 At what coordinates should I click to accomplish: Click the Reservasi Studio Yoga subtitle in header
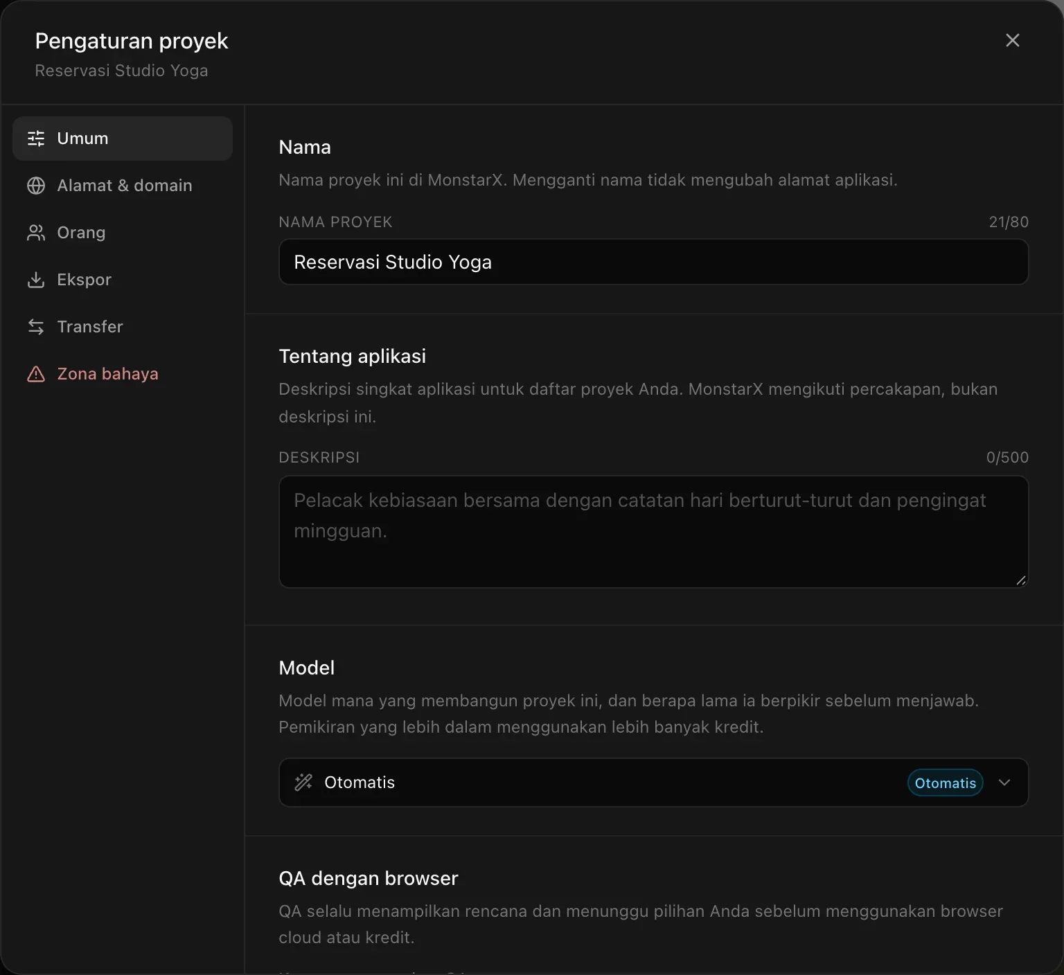click(121, 71)
